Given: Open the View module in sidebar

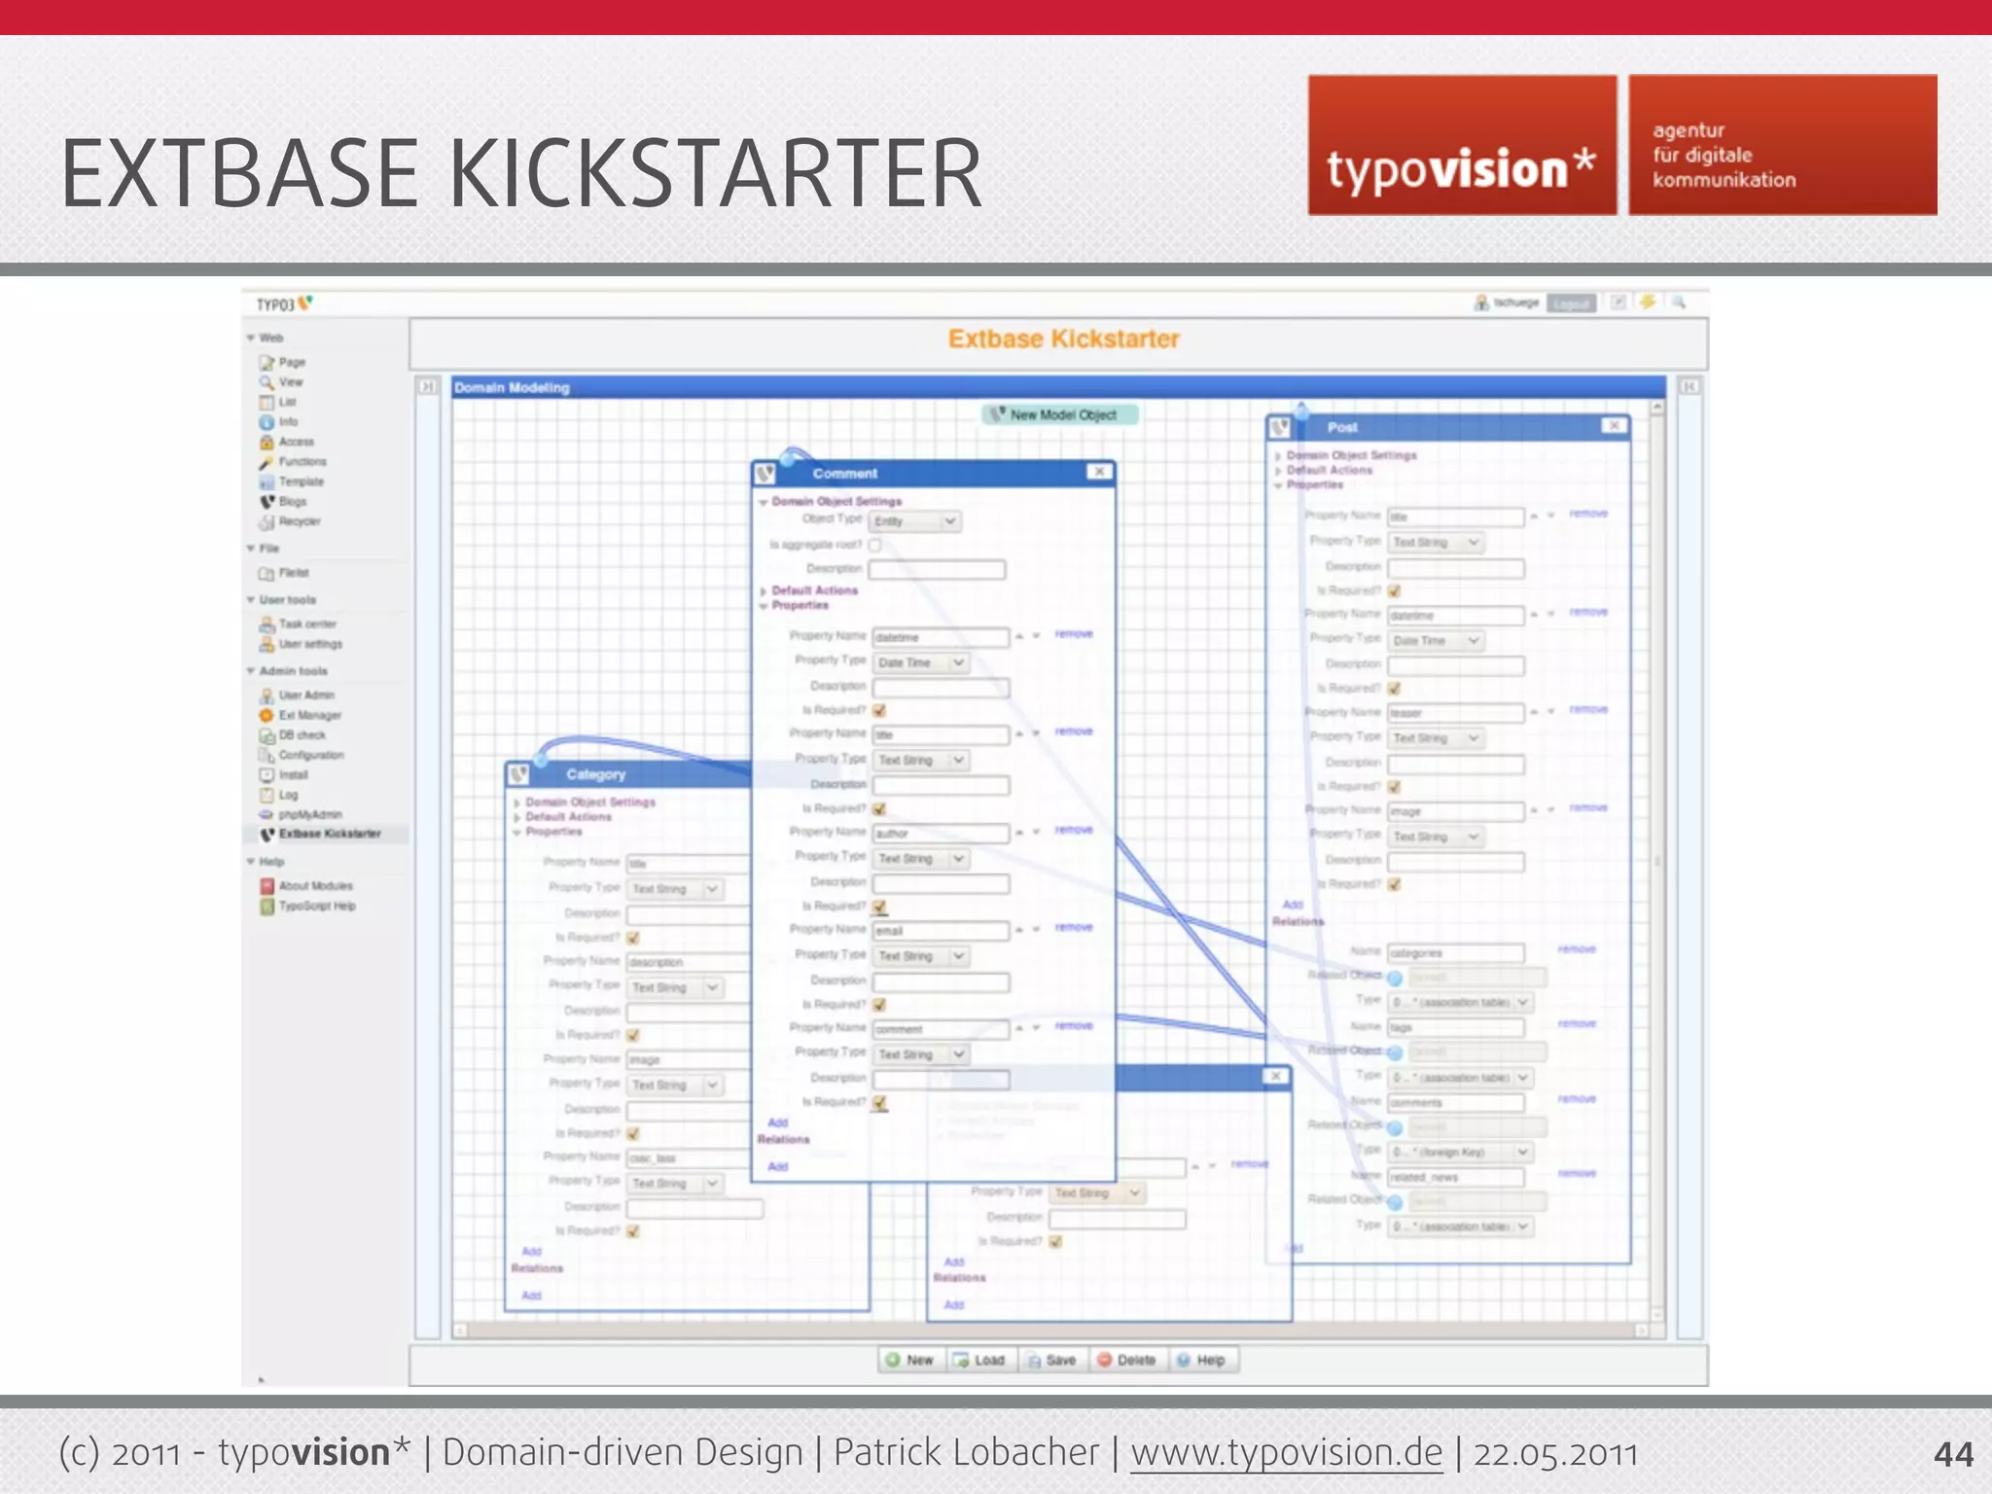Looking at the screenshot, I should pyautogui.click(x=282, y=382).
